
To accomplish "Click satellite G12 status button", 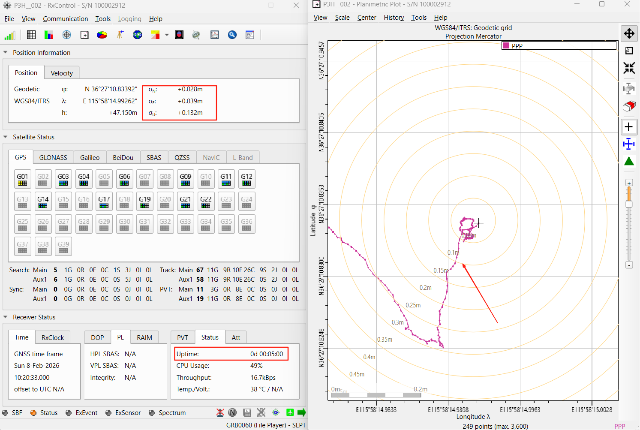I will (246, 179).
